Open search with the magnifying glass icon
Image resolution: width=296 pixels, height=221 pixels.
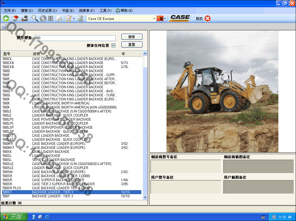[35, 18]
